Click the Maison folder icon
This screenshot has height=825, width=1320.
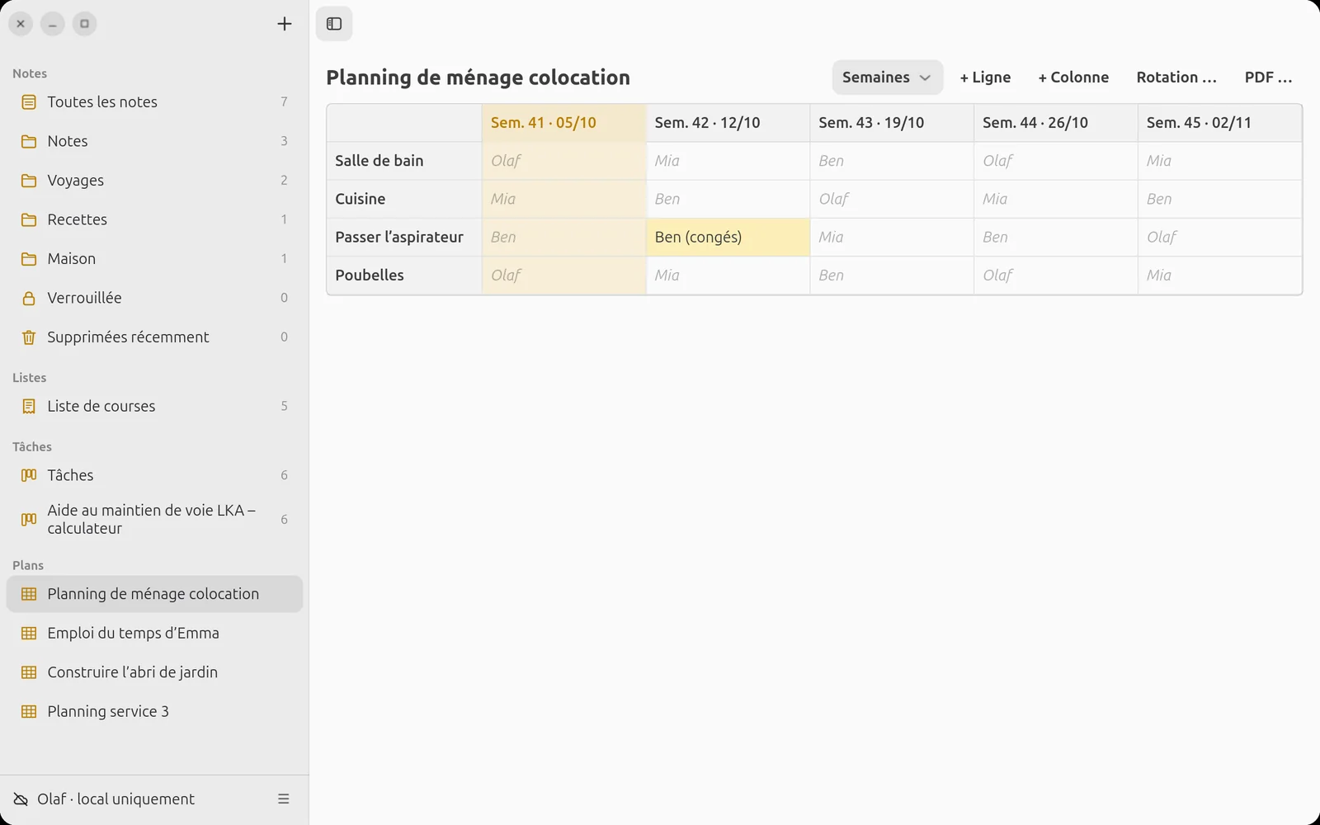(x=29, y=259)
